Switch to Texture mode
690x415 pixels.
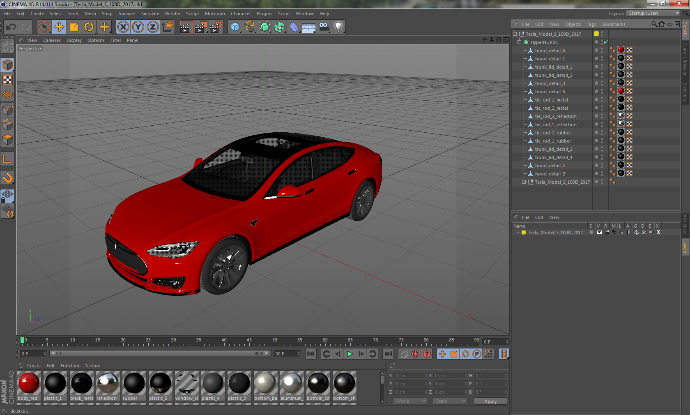point(7,80)
